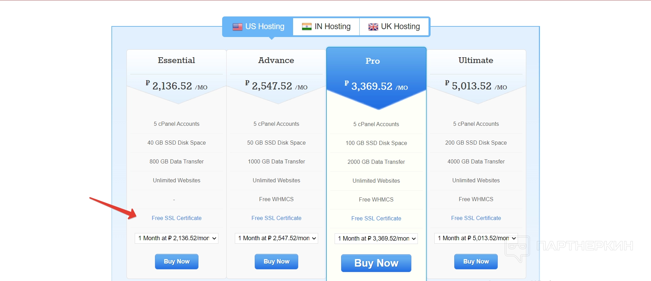Click 50 GB SSD Disk Space text
This screenshot has height=281, width=651.
(x=276, y=143)
